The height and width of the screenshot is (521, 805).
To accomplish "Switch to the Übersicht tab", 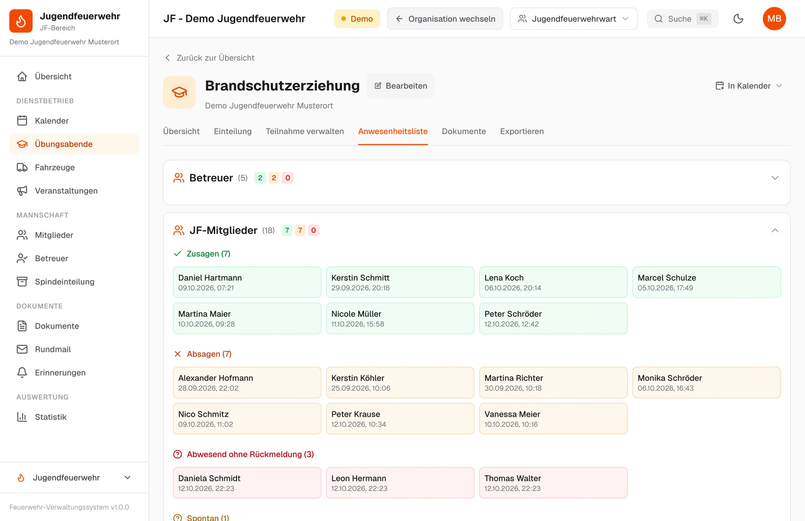I will tap(181, 131).
